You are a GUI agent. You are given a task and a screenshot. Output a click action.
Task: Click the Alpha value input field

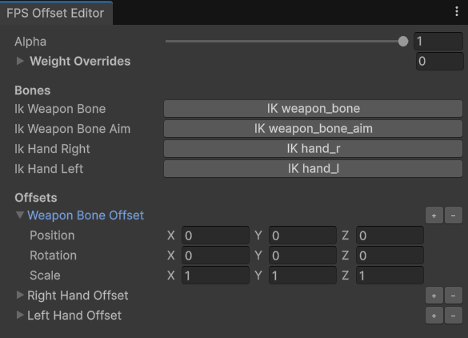coord(438,41)
